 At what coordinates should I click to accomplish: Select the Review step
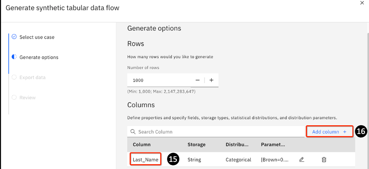point(28,98)
